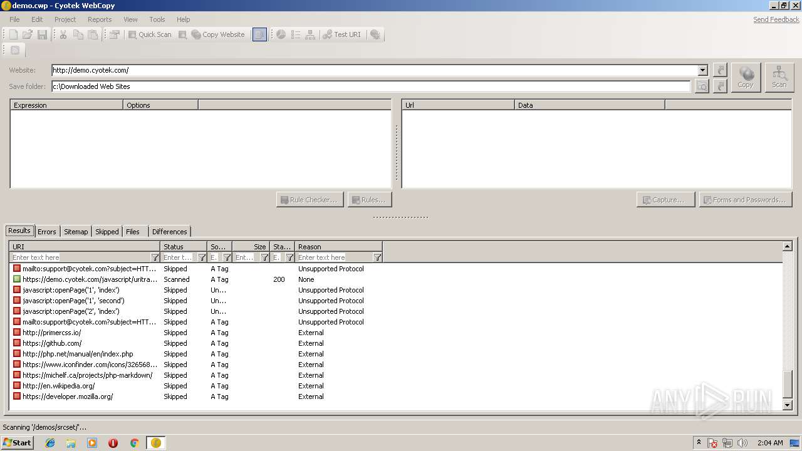
Task: Open the Status column filter dropdown
Action: pos(202,257)
